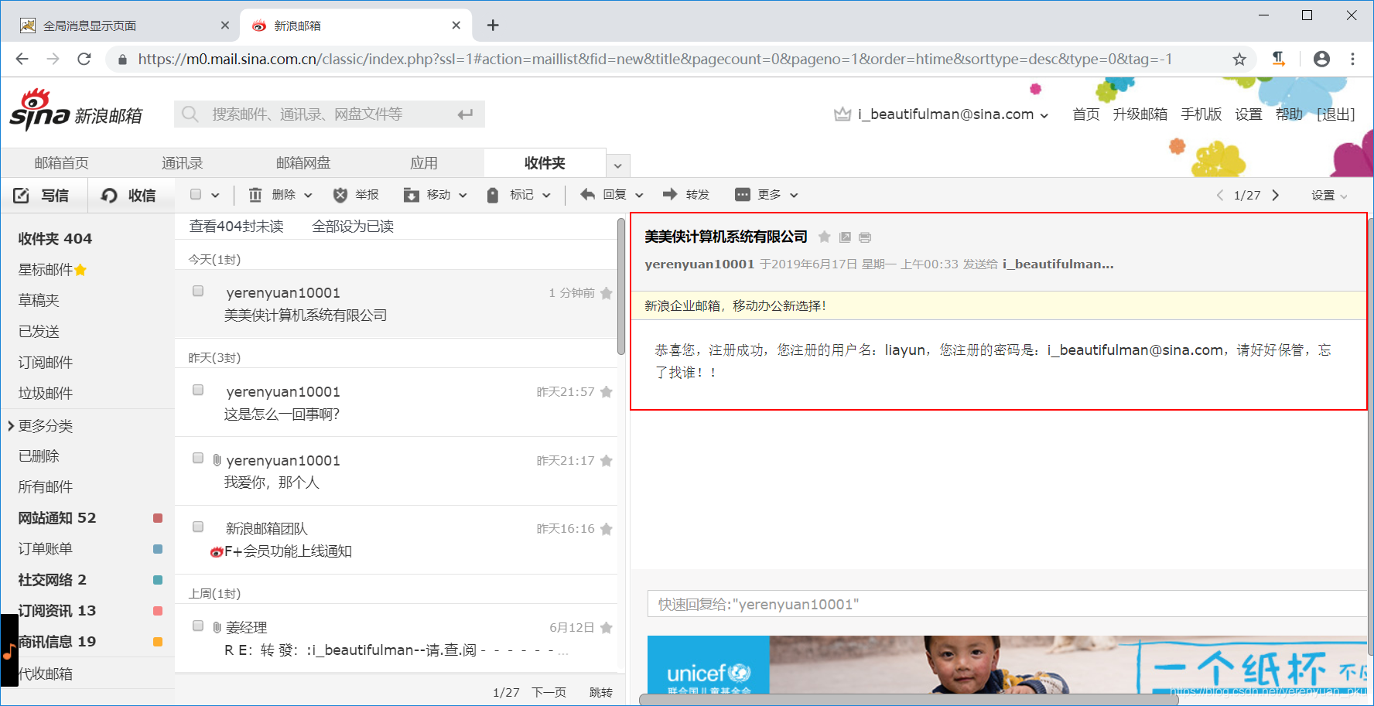
Task: Open the select-all checkbox dropdown arrow
Action: 215,196
